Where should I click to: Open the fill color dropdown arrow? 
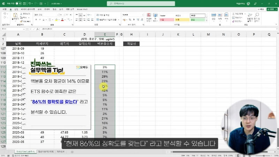[59, 20]
